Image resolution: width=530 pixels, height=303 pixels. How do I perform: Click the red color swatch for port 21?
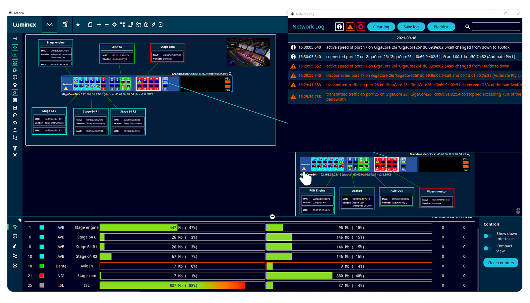pyautogui.click(x=42, y=276)
